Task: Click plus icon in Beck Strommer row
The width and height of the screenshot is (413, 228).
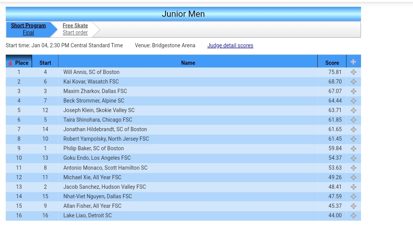Action: 353,101
